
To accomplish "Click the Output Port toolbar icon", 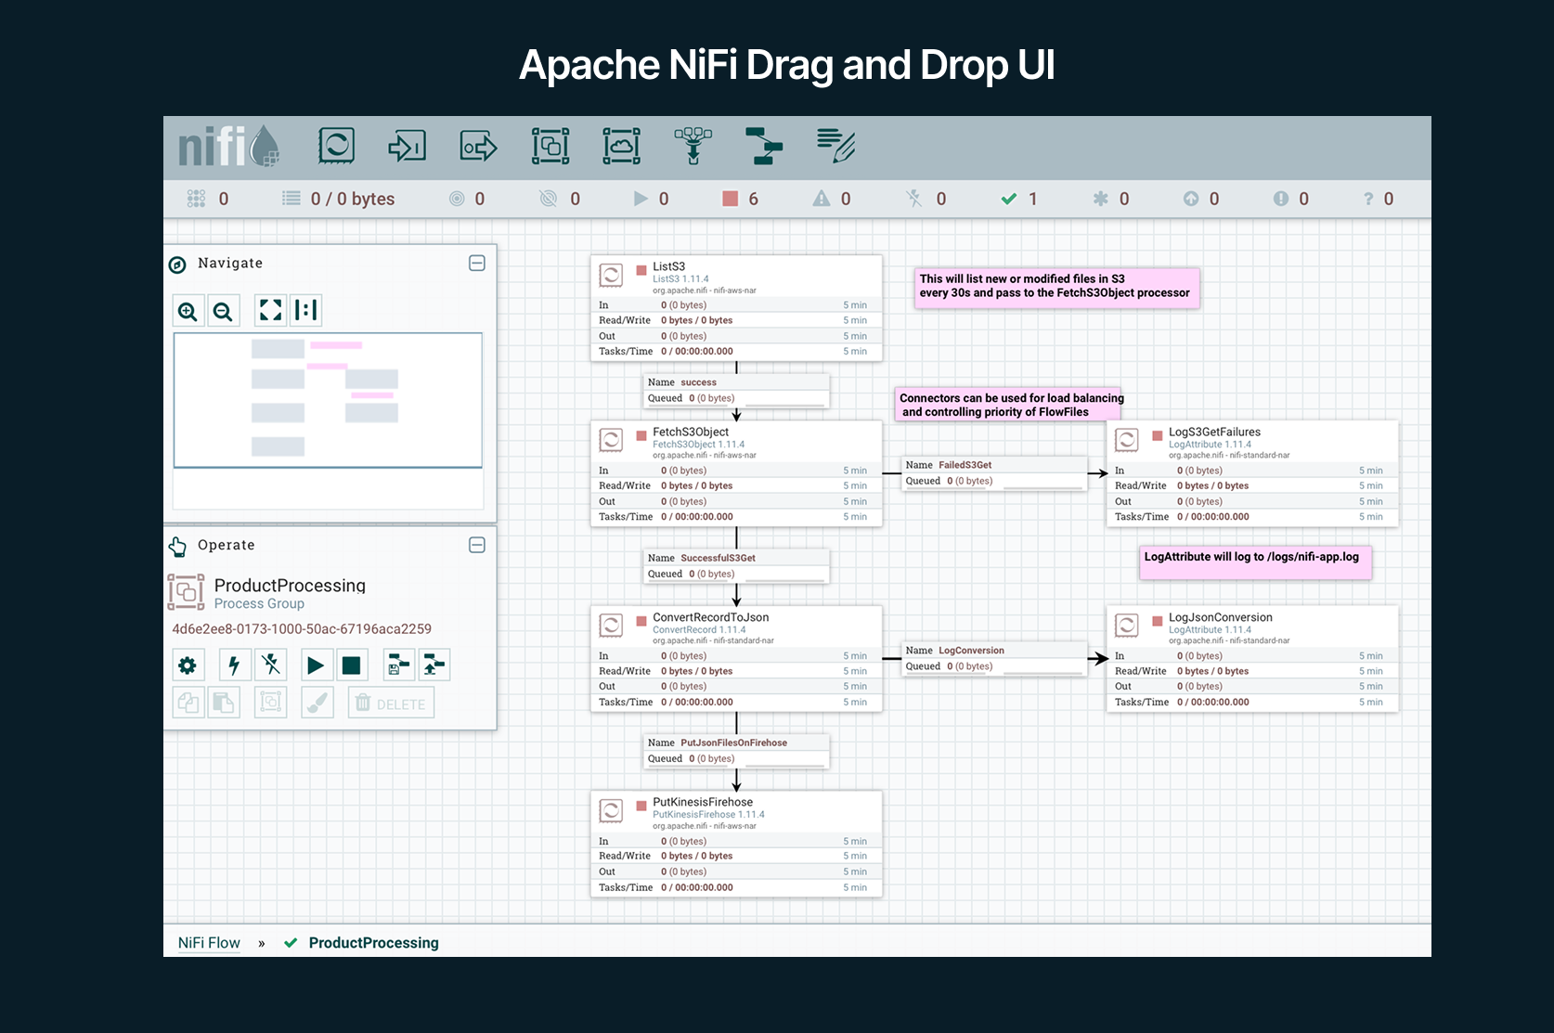I will coord(478,147).
